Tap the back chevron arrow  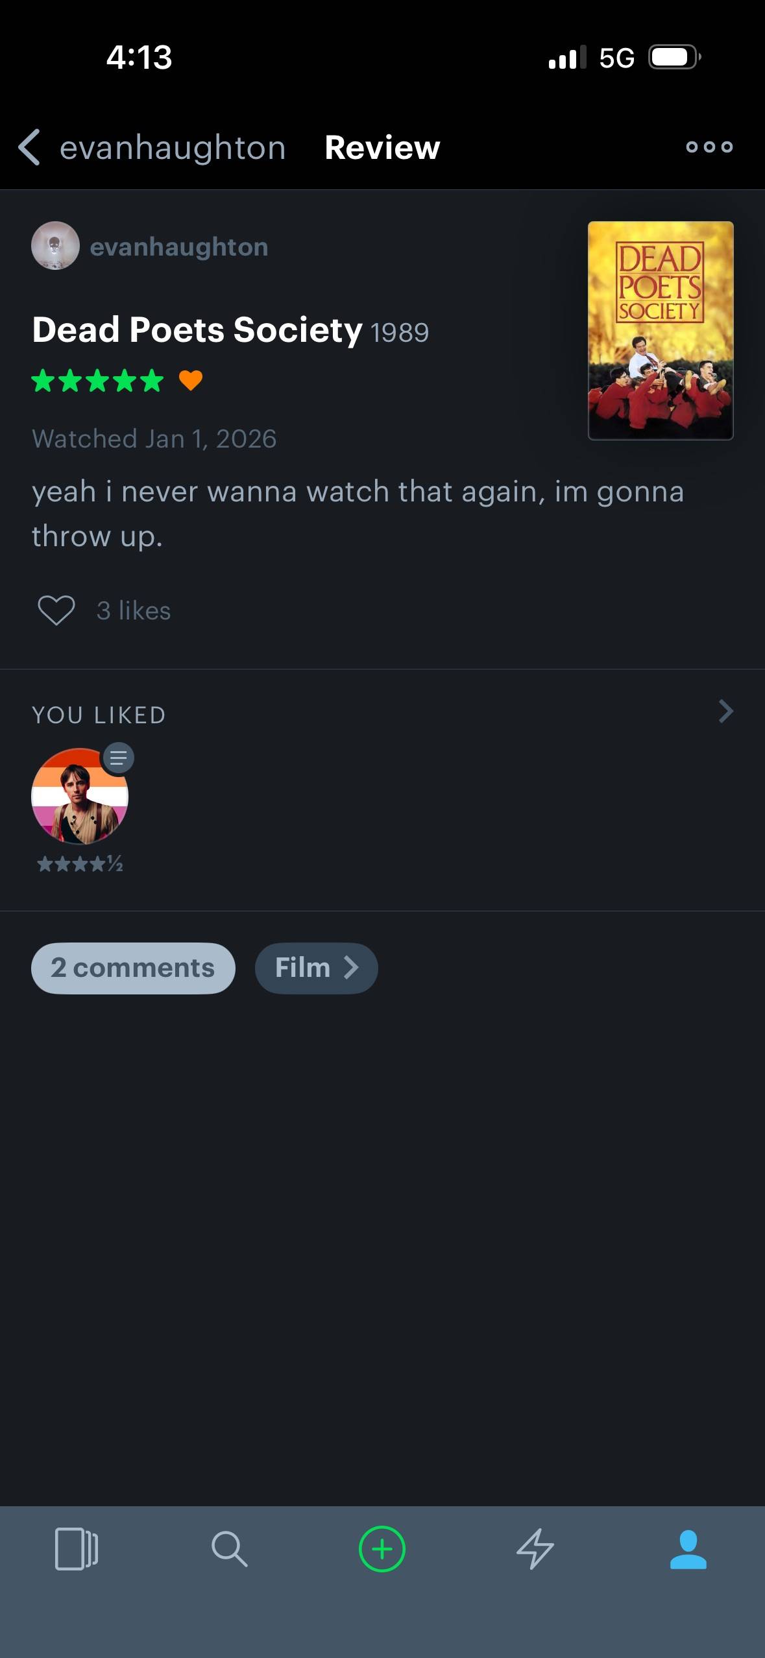(29, 147)
